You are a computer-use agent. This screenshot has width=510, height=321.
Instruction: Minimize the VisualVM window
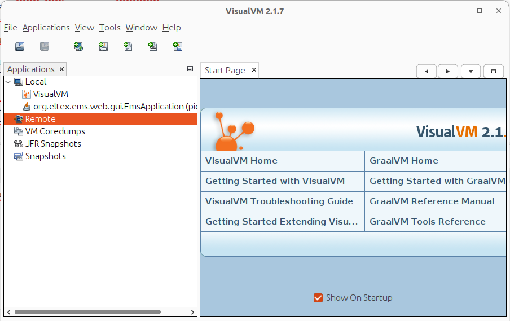[x=460, y=11]
